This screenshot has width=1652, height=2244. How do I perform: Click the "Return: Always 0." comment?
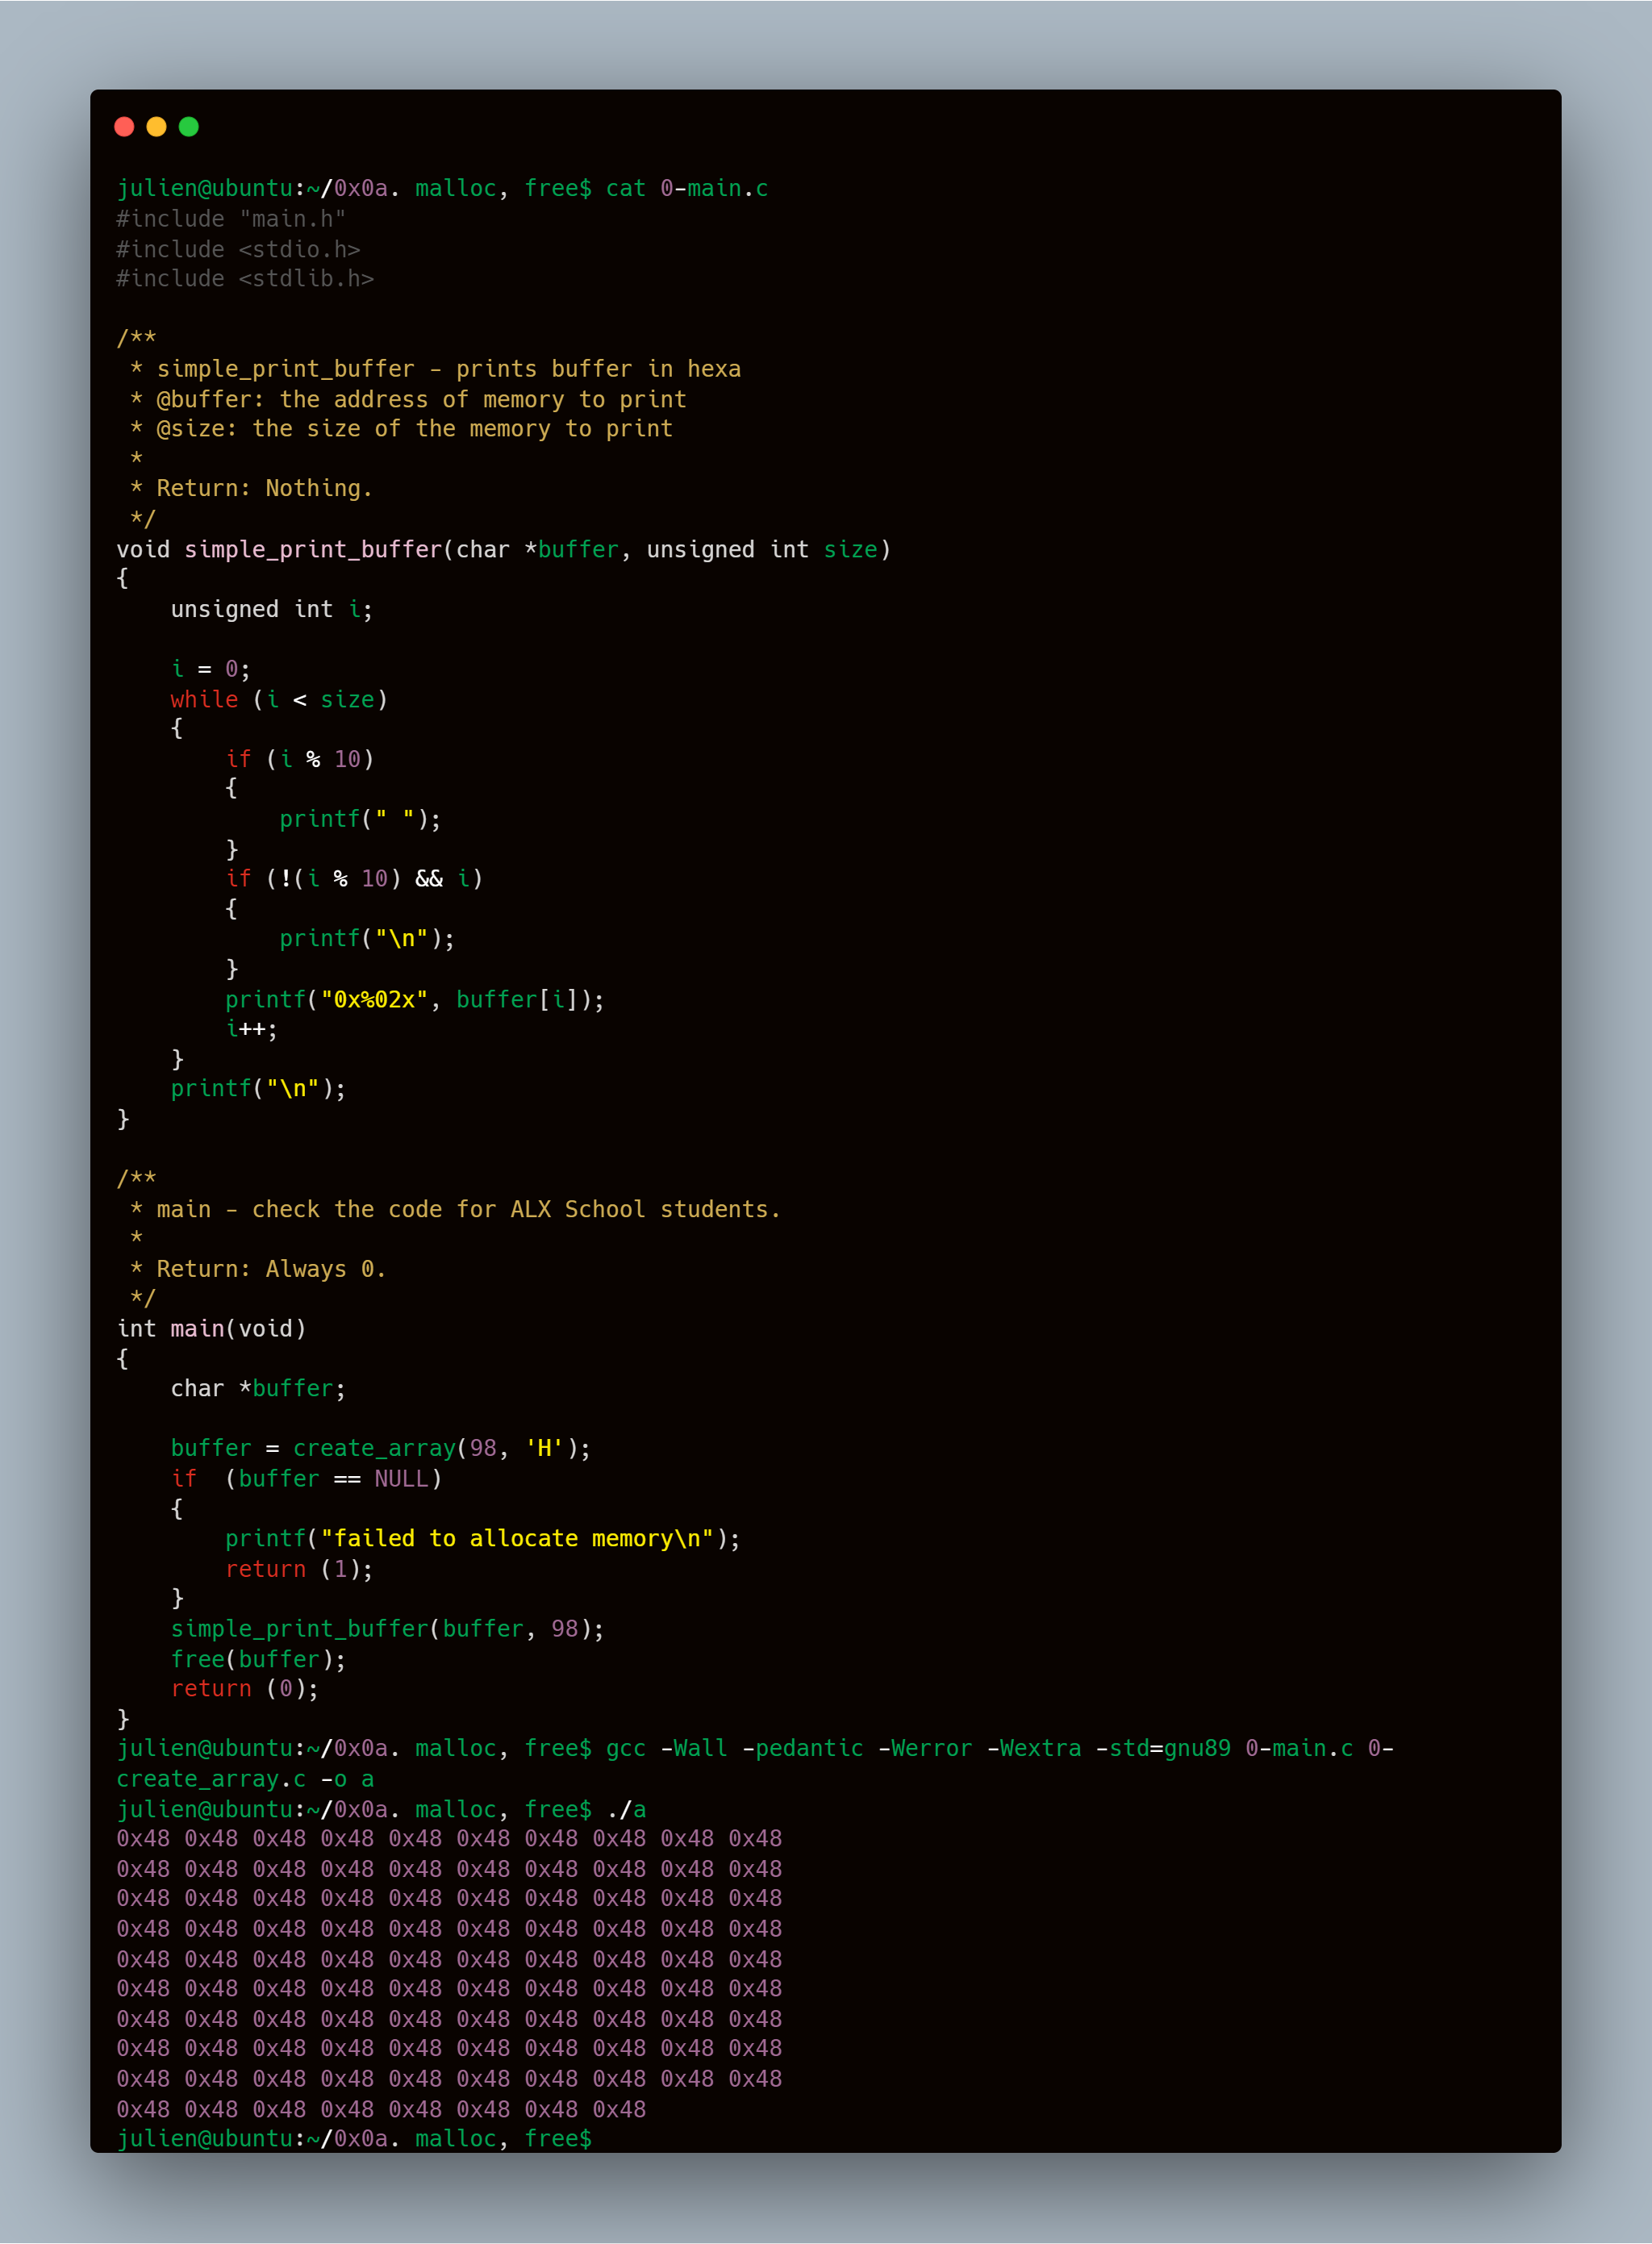258,1269
